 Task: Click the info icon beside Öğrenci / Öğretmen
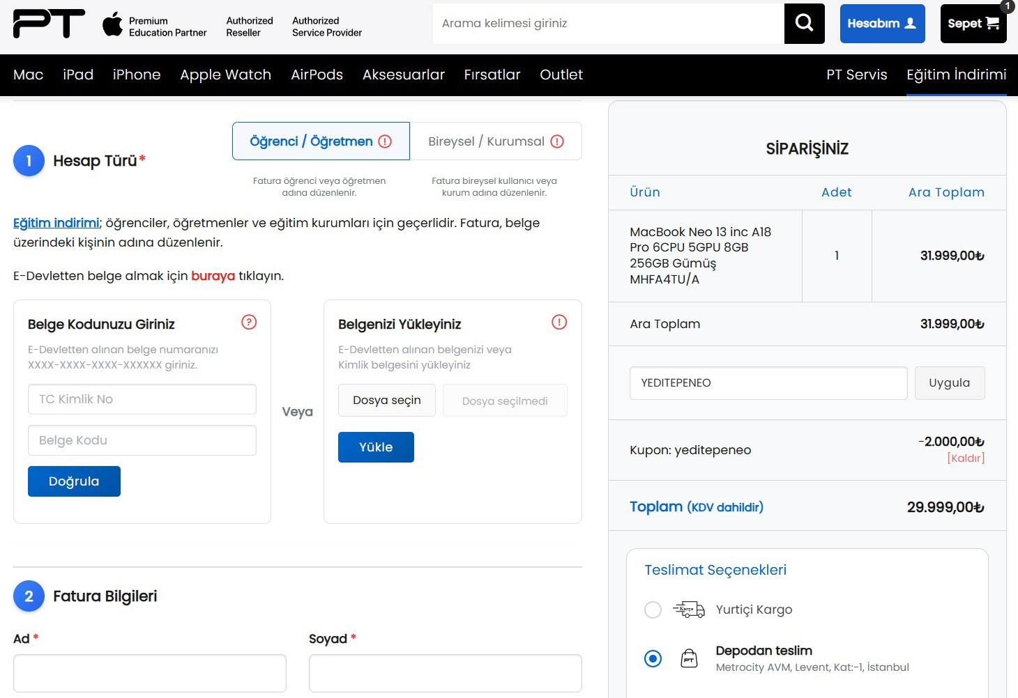tap(385, 141)
